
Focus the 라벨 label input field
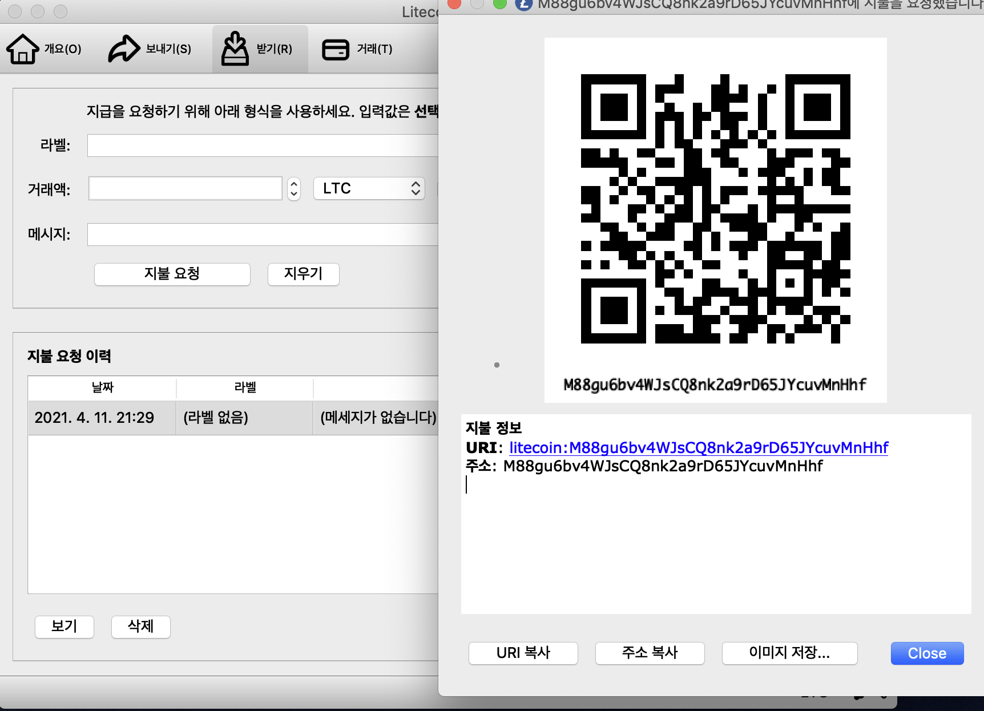263,146
